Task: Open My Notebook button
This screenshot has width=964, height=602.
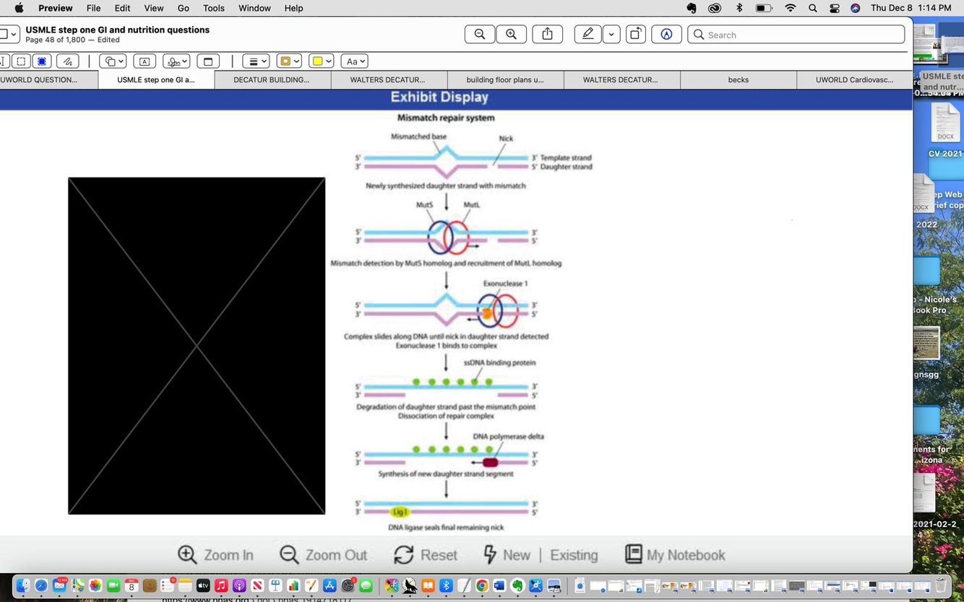Action: pyautogui.click(x=675, y=555)
